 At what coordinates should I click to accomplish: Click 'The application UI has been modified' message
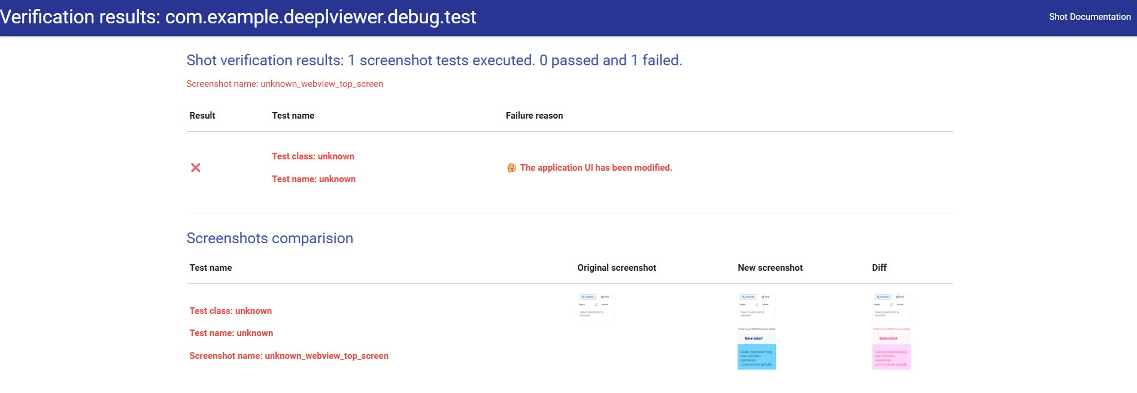coord(596,168)
